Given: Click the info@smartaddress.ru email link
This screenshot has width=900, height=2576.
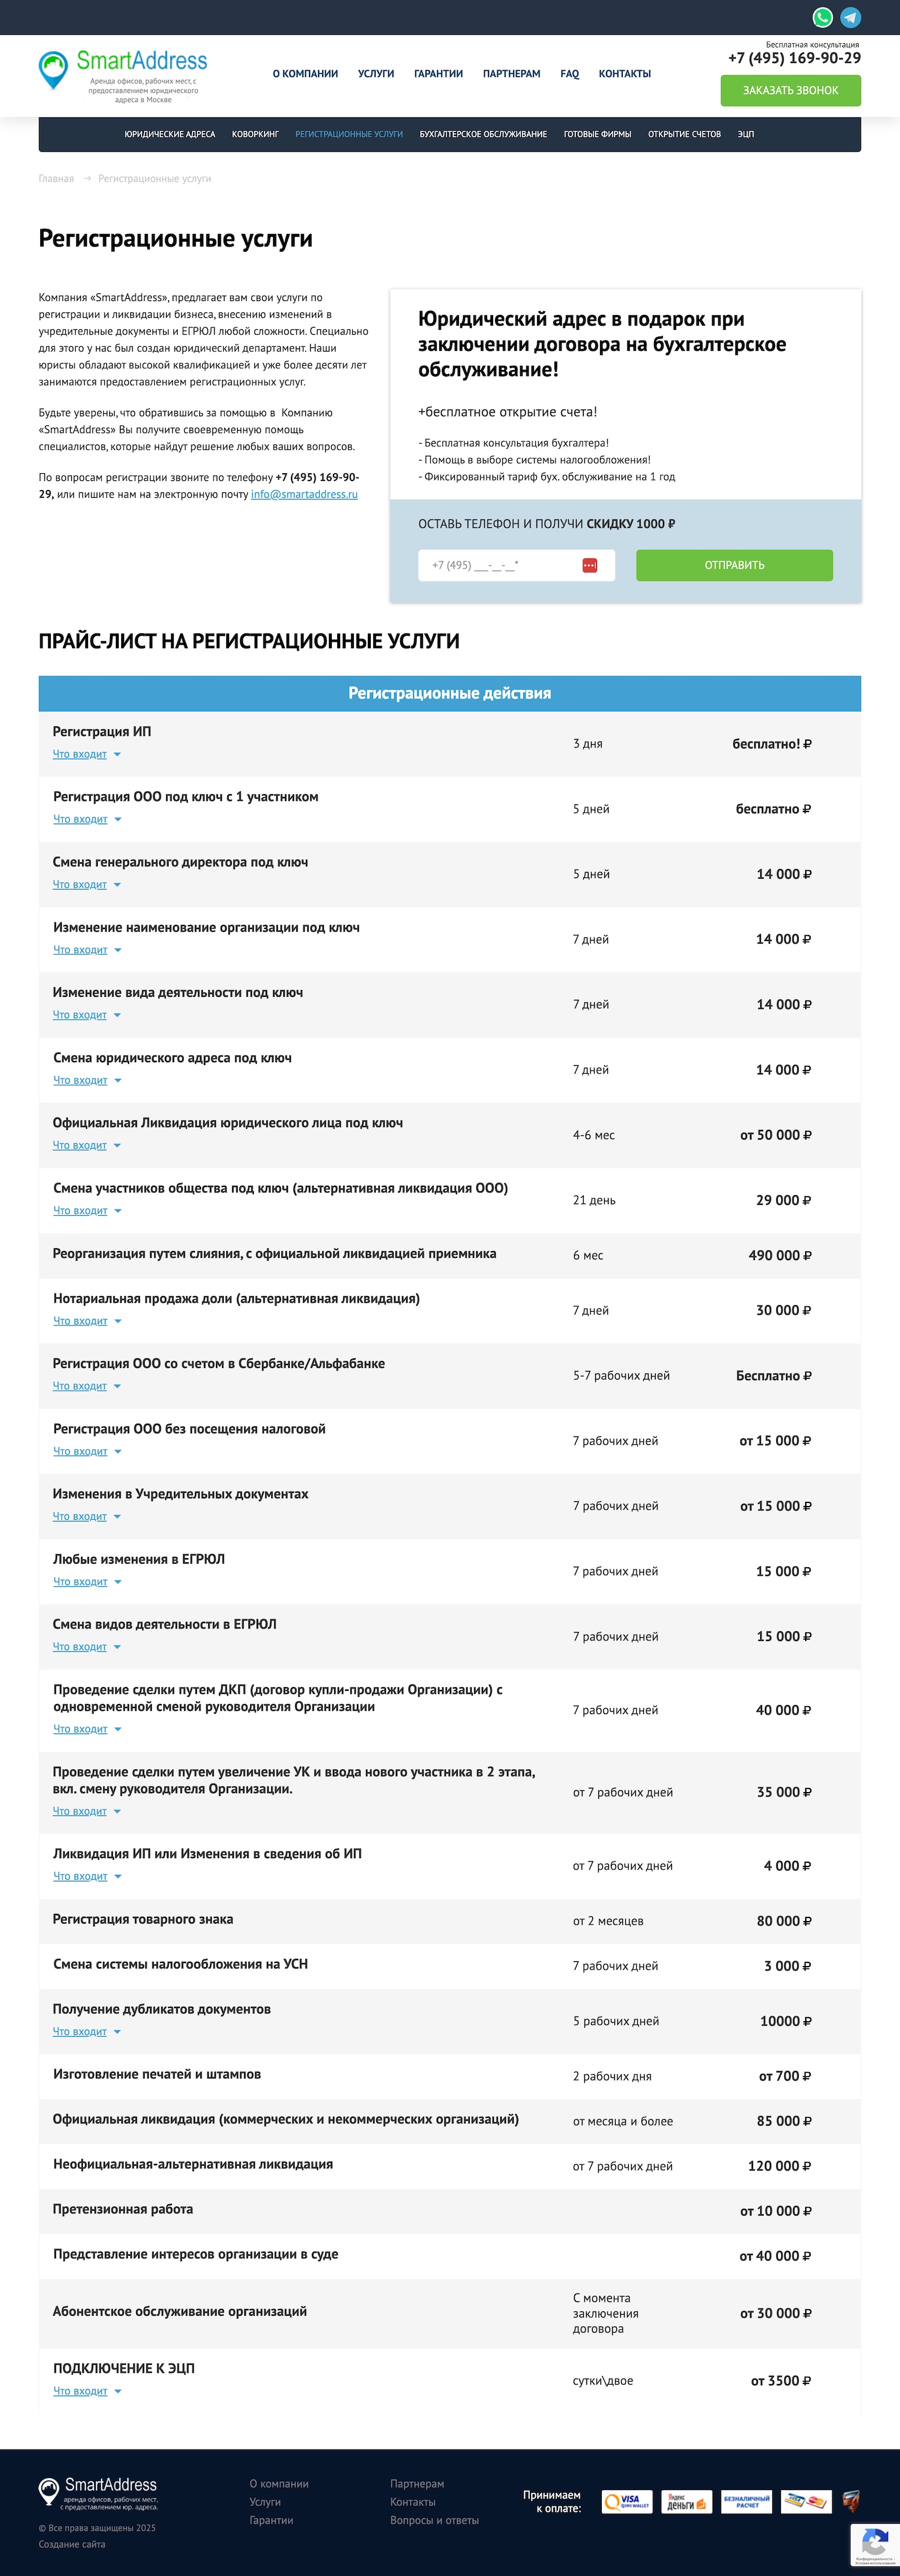Looking at the screenshot, I should [x=304, y=494].
